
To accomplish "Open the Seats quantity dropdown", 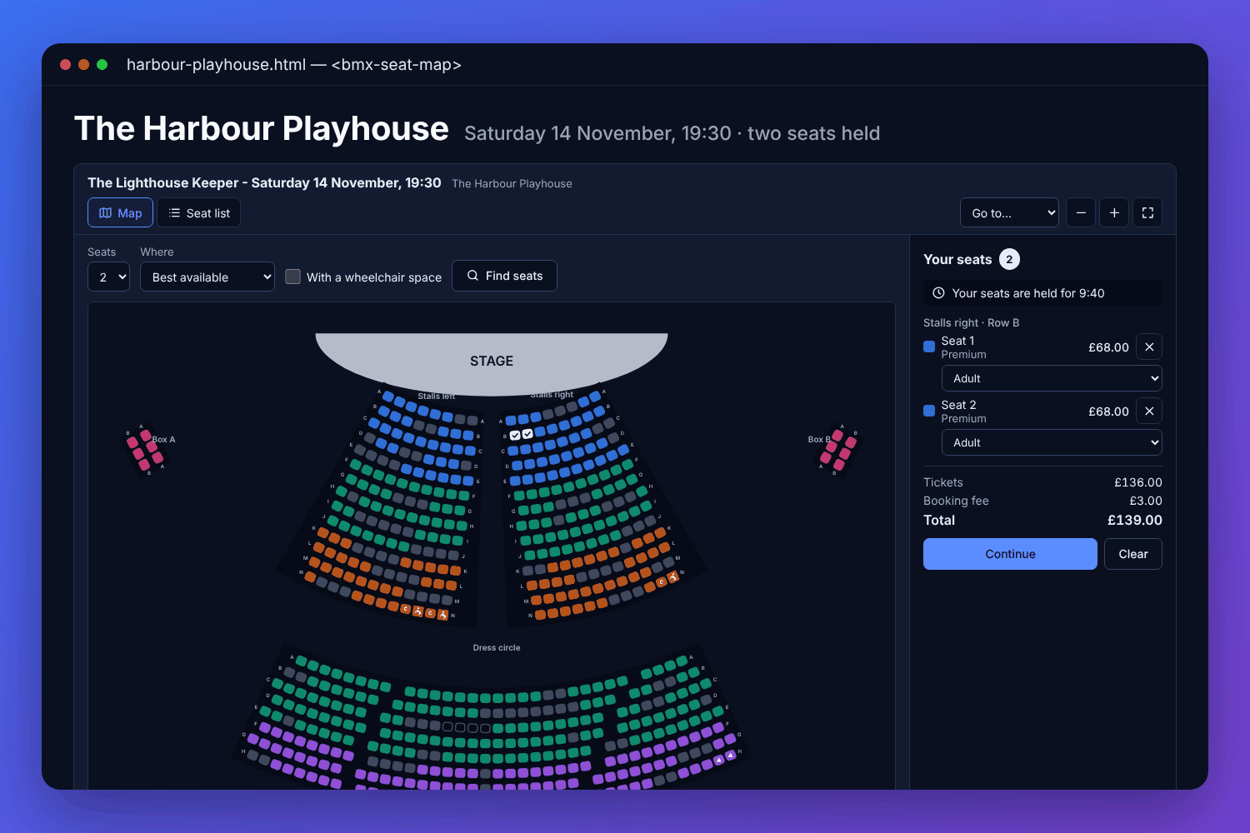I will click(x=109, y=277).
